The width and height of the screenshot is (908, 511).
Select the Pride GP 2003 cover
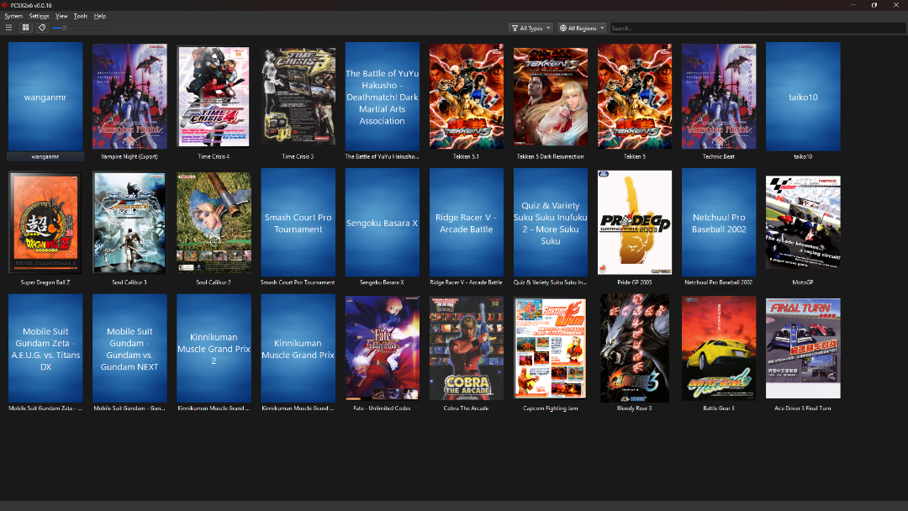coord(635,223)
